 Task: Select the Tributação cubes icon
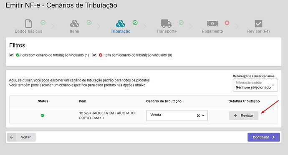(x=121, y=24)
